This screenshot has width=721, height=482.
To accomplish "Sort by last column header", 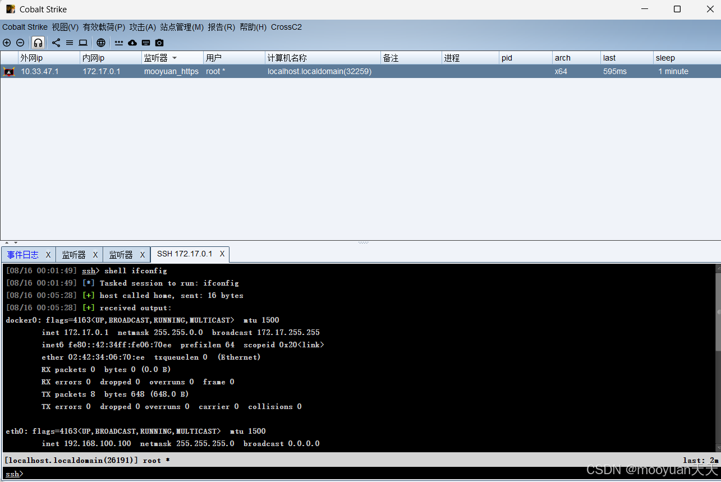I will (627, 58).
